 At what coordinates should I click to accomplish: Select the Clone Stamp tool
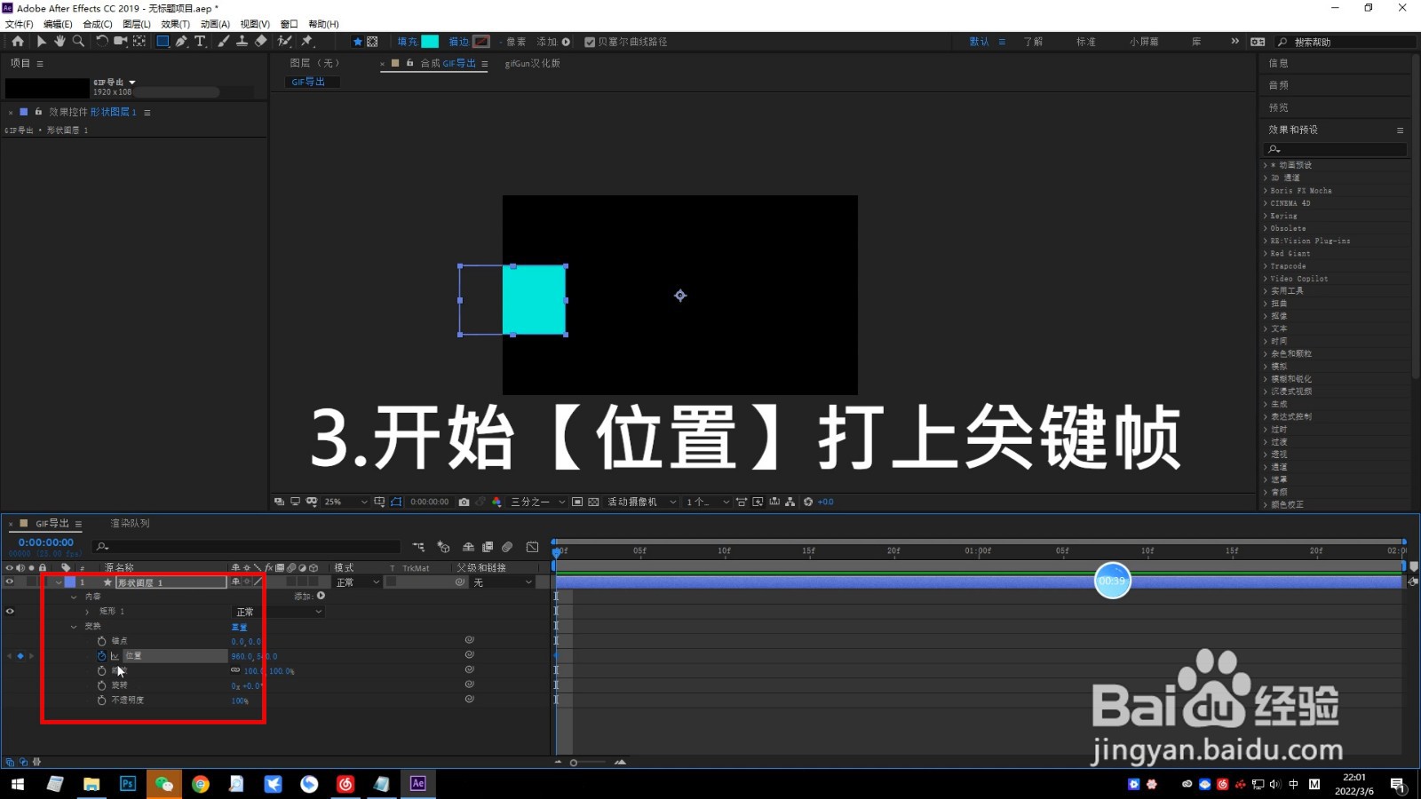click(x=242, y=41)
